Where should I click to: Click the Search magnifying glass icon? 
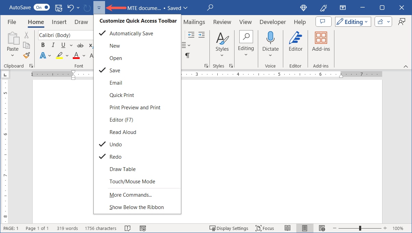click(x=210, y=8)
